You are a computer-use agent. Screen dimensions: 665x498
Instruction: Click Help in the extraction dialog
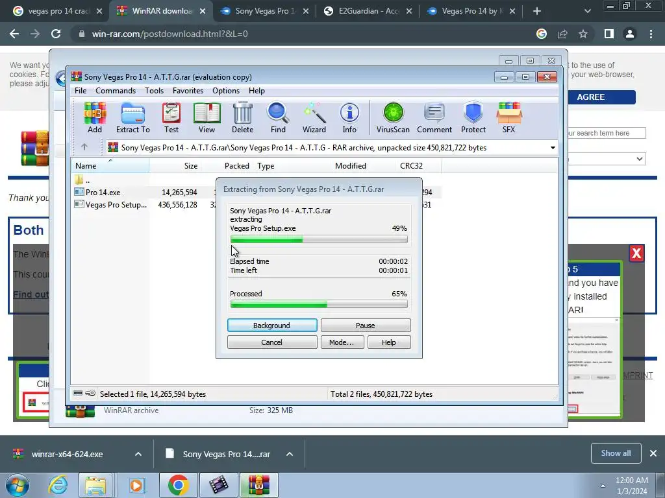point(389,342)
